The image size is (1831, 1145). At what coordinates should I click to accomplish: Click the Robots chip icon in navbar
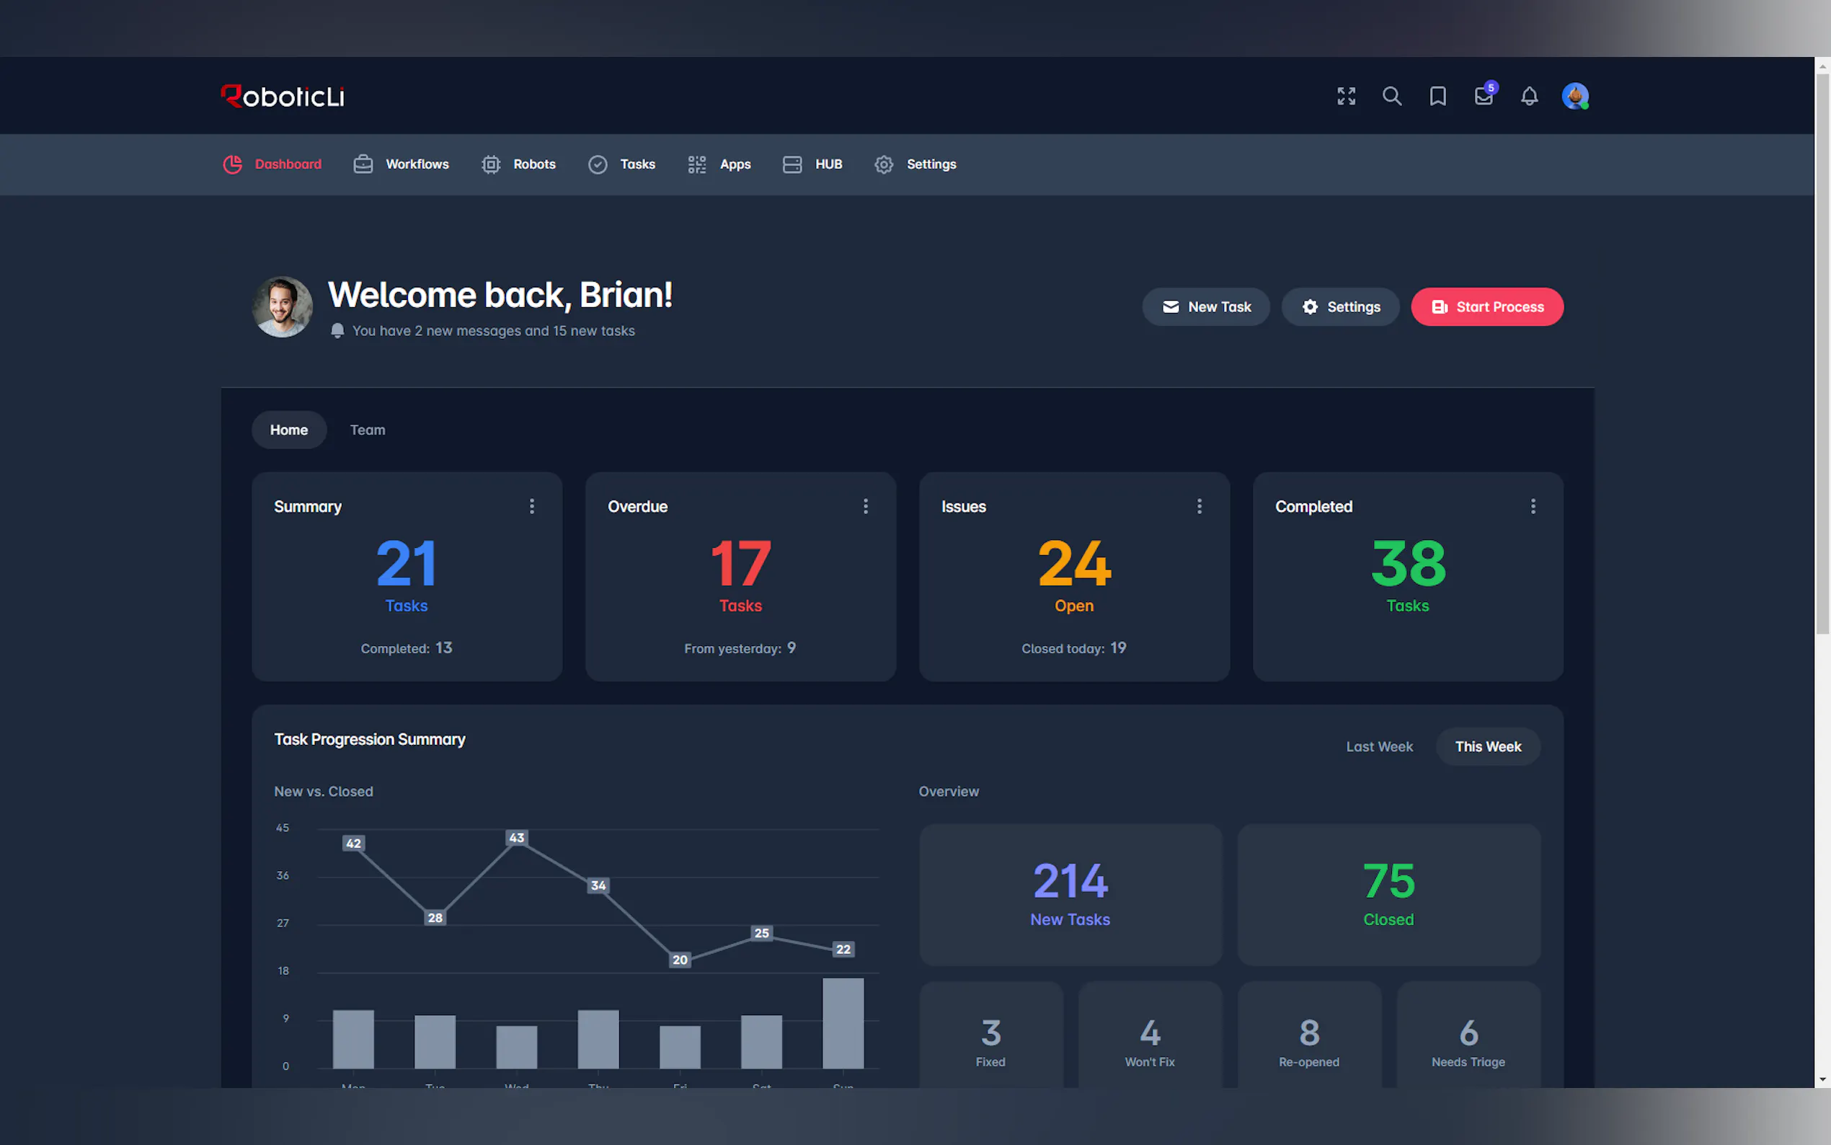point(490,164)
